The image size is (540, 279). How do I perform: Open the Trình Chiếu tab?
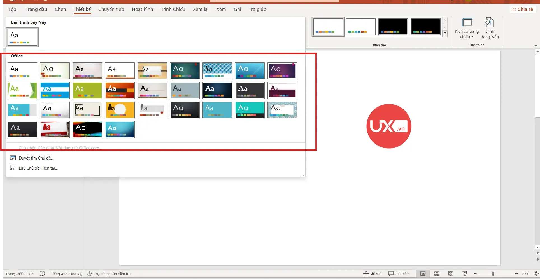pos(173,9)
